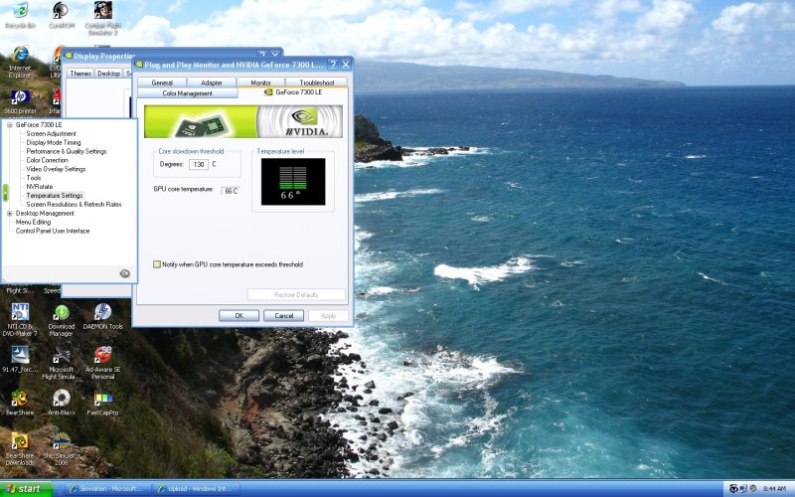Click the taskbar clock showing 8:44 AM
This screenshot has height=497, width=795.
(x=774, y=489)
